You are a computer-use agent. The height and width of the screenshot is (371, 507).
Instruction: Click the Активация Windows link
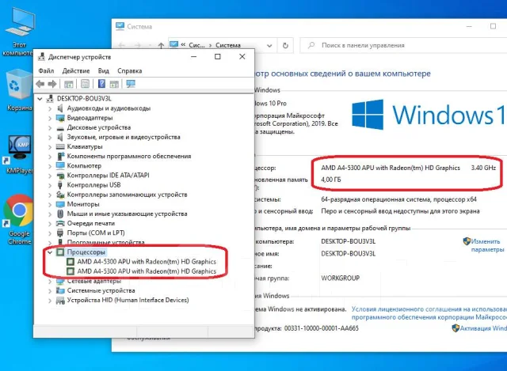[x=483, y=328]
